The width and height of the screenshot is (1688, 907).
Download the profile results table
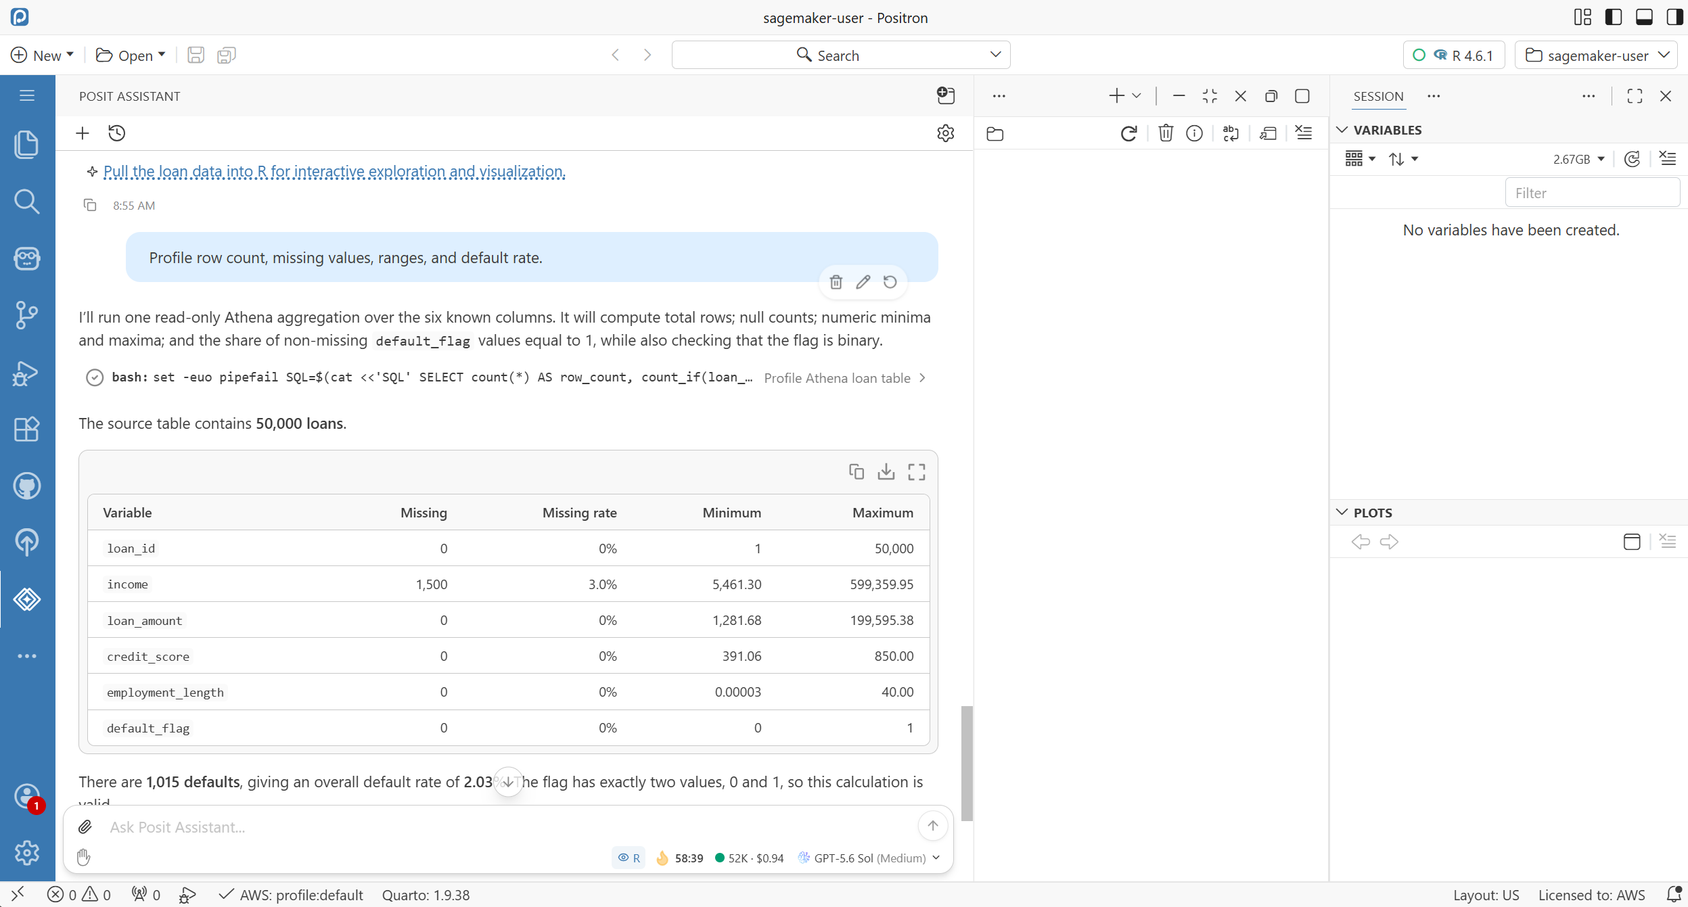[x=886, y=471]
